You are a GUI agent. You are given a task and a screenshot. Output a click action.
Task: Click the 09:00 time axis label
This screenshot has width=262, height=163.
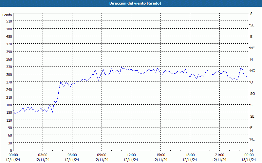102,155
